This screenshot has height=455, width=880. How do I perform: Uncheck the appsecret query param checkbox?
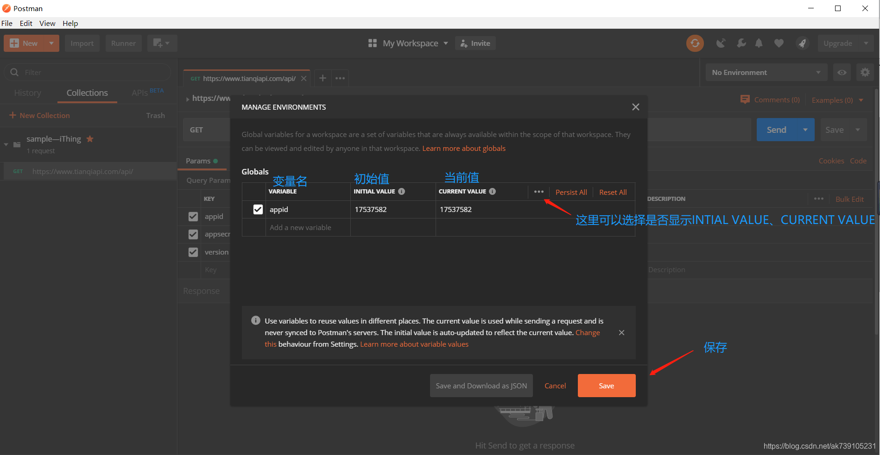pyautogui.click(x=193, y=234)
